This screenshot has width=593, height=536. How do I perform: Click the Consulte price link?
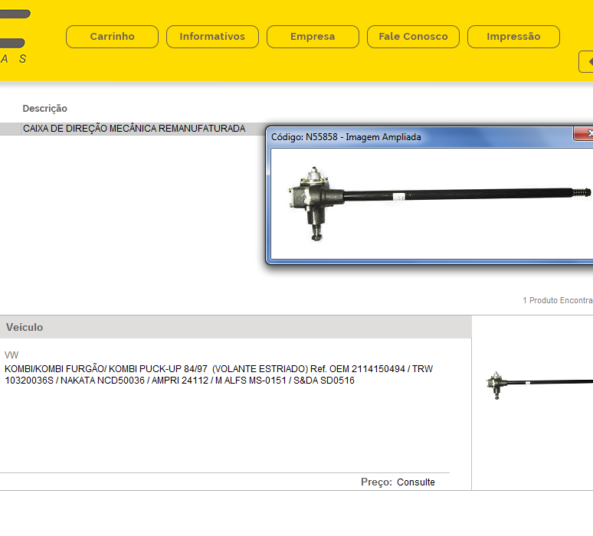[415, 482]
